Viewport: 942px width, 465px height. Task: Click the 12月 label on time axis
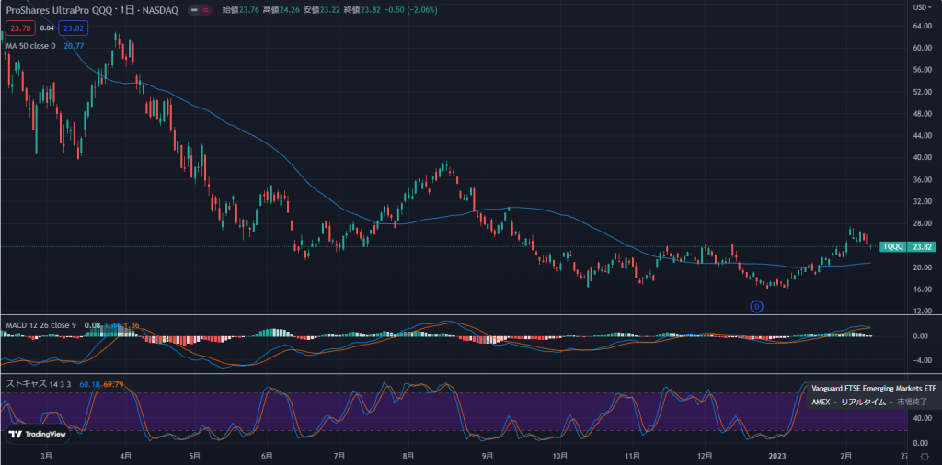706,456
